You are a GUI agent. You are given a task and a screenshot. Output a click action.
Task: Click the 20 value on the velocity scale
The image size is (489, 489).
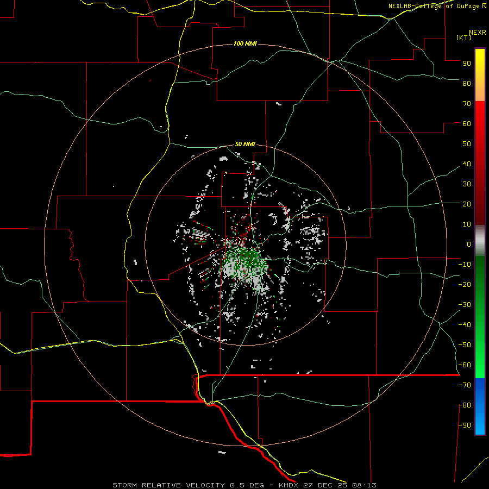[467, 204]
